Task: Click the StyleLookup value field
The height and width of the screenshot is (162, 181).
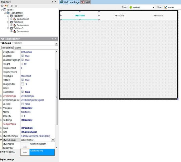Action: (36, 140)
